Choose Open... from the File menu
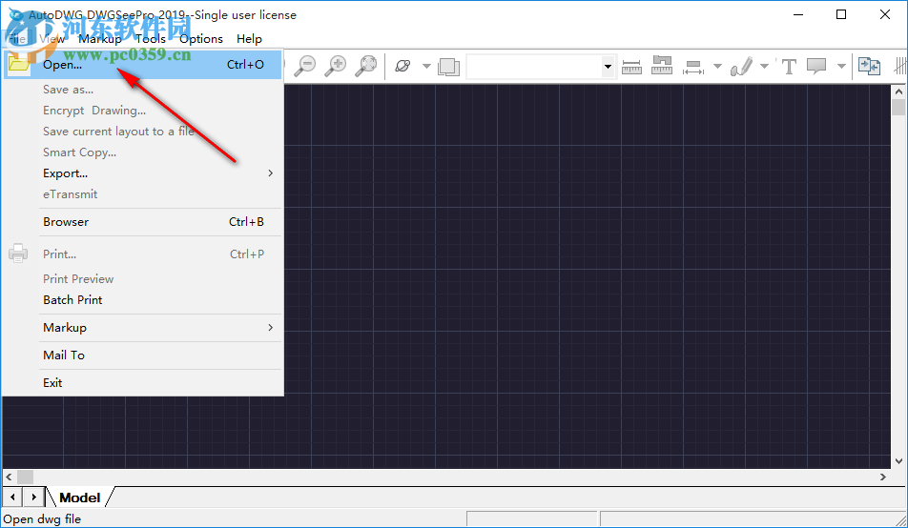The image size is (908, 528). (142, 64)
